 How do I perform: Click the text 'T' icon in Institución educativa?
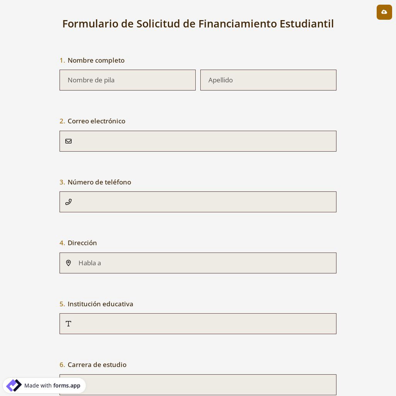[x=69, y=324]
